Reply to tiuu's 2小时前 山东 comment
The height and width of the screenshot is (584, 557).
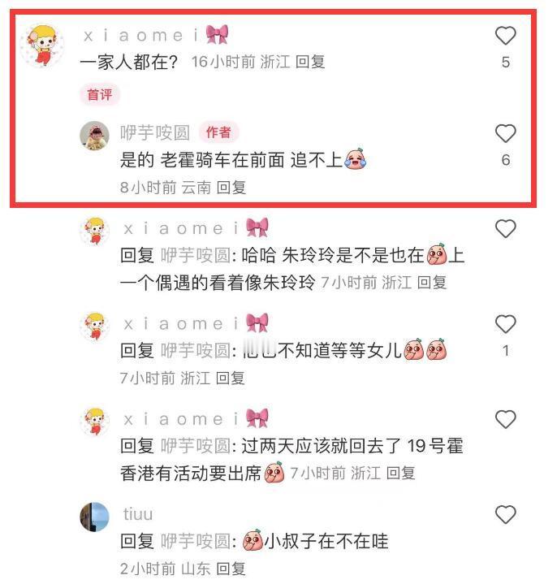click(231, 569)
